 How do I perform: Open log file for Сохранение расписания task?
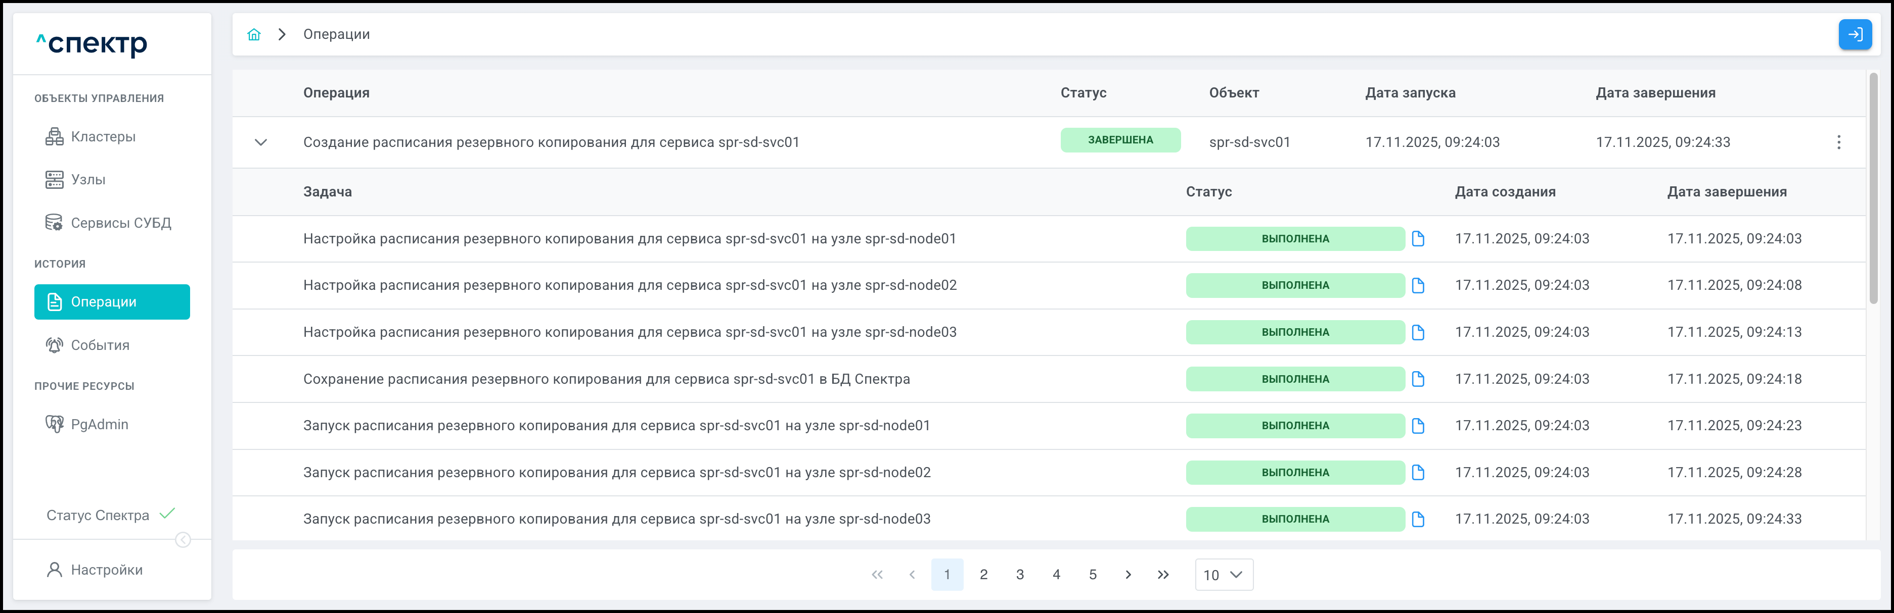point(1418,379)
